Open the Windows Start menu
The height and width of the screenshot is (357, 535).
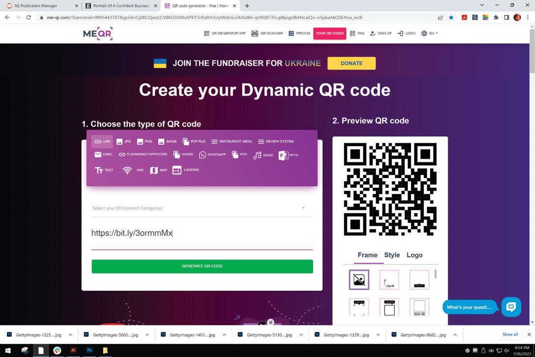8,351
